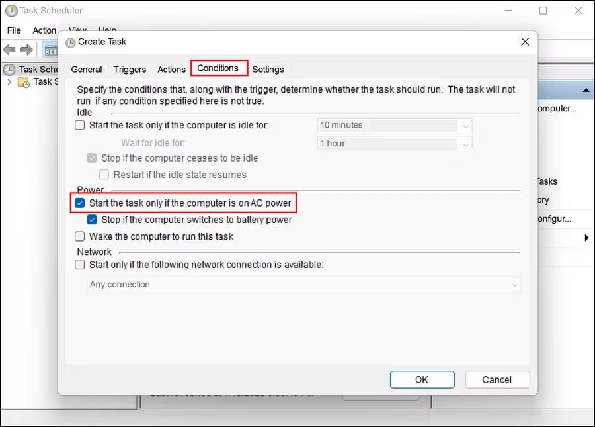Switch to the General tab

87,69
